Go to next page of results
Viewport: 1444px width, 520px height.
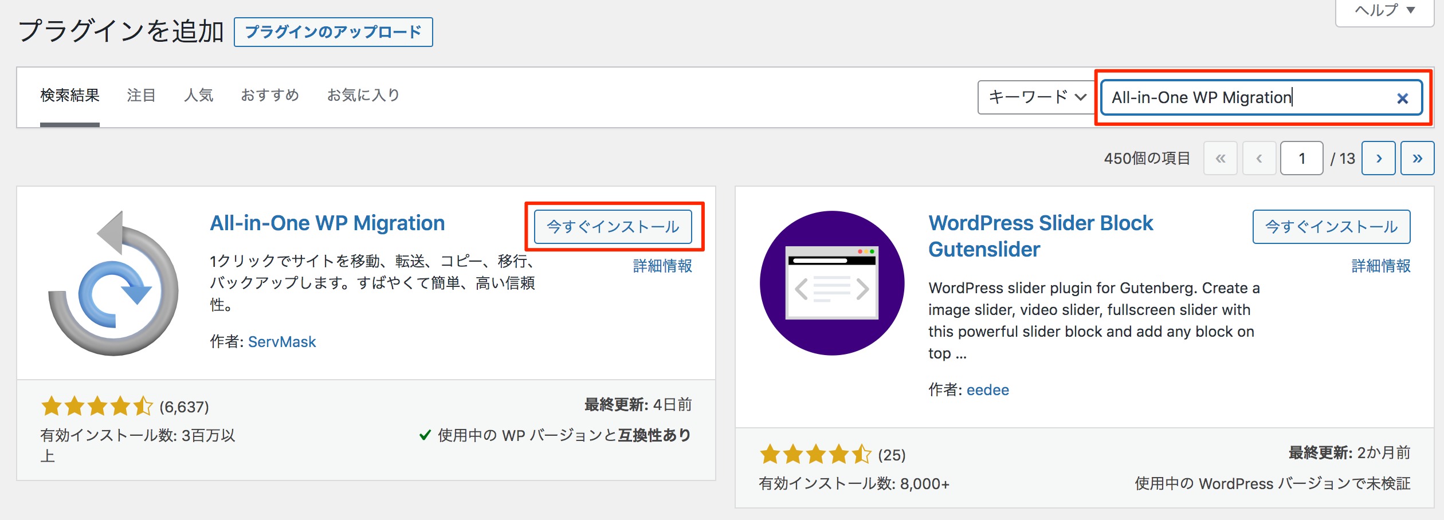tap(1378, 158)
